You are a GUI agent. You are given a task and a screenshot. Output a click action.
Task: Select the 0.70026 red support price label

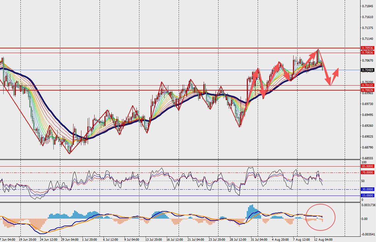pos(367,90)
